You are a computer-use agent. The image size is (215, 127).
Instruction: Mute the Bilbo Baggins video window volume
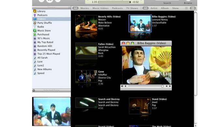tap(122, 86)
